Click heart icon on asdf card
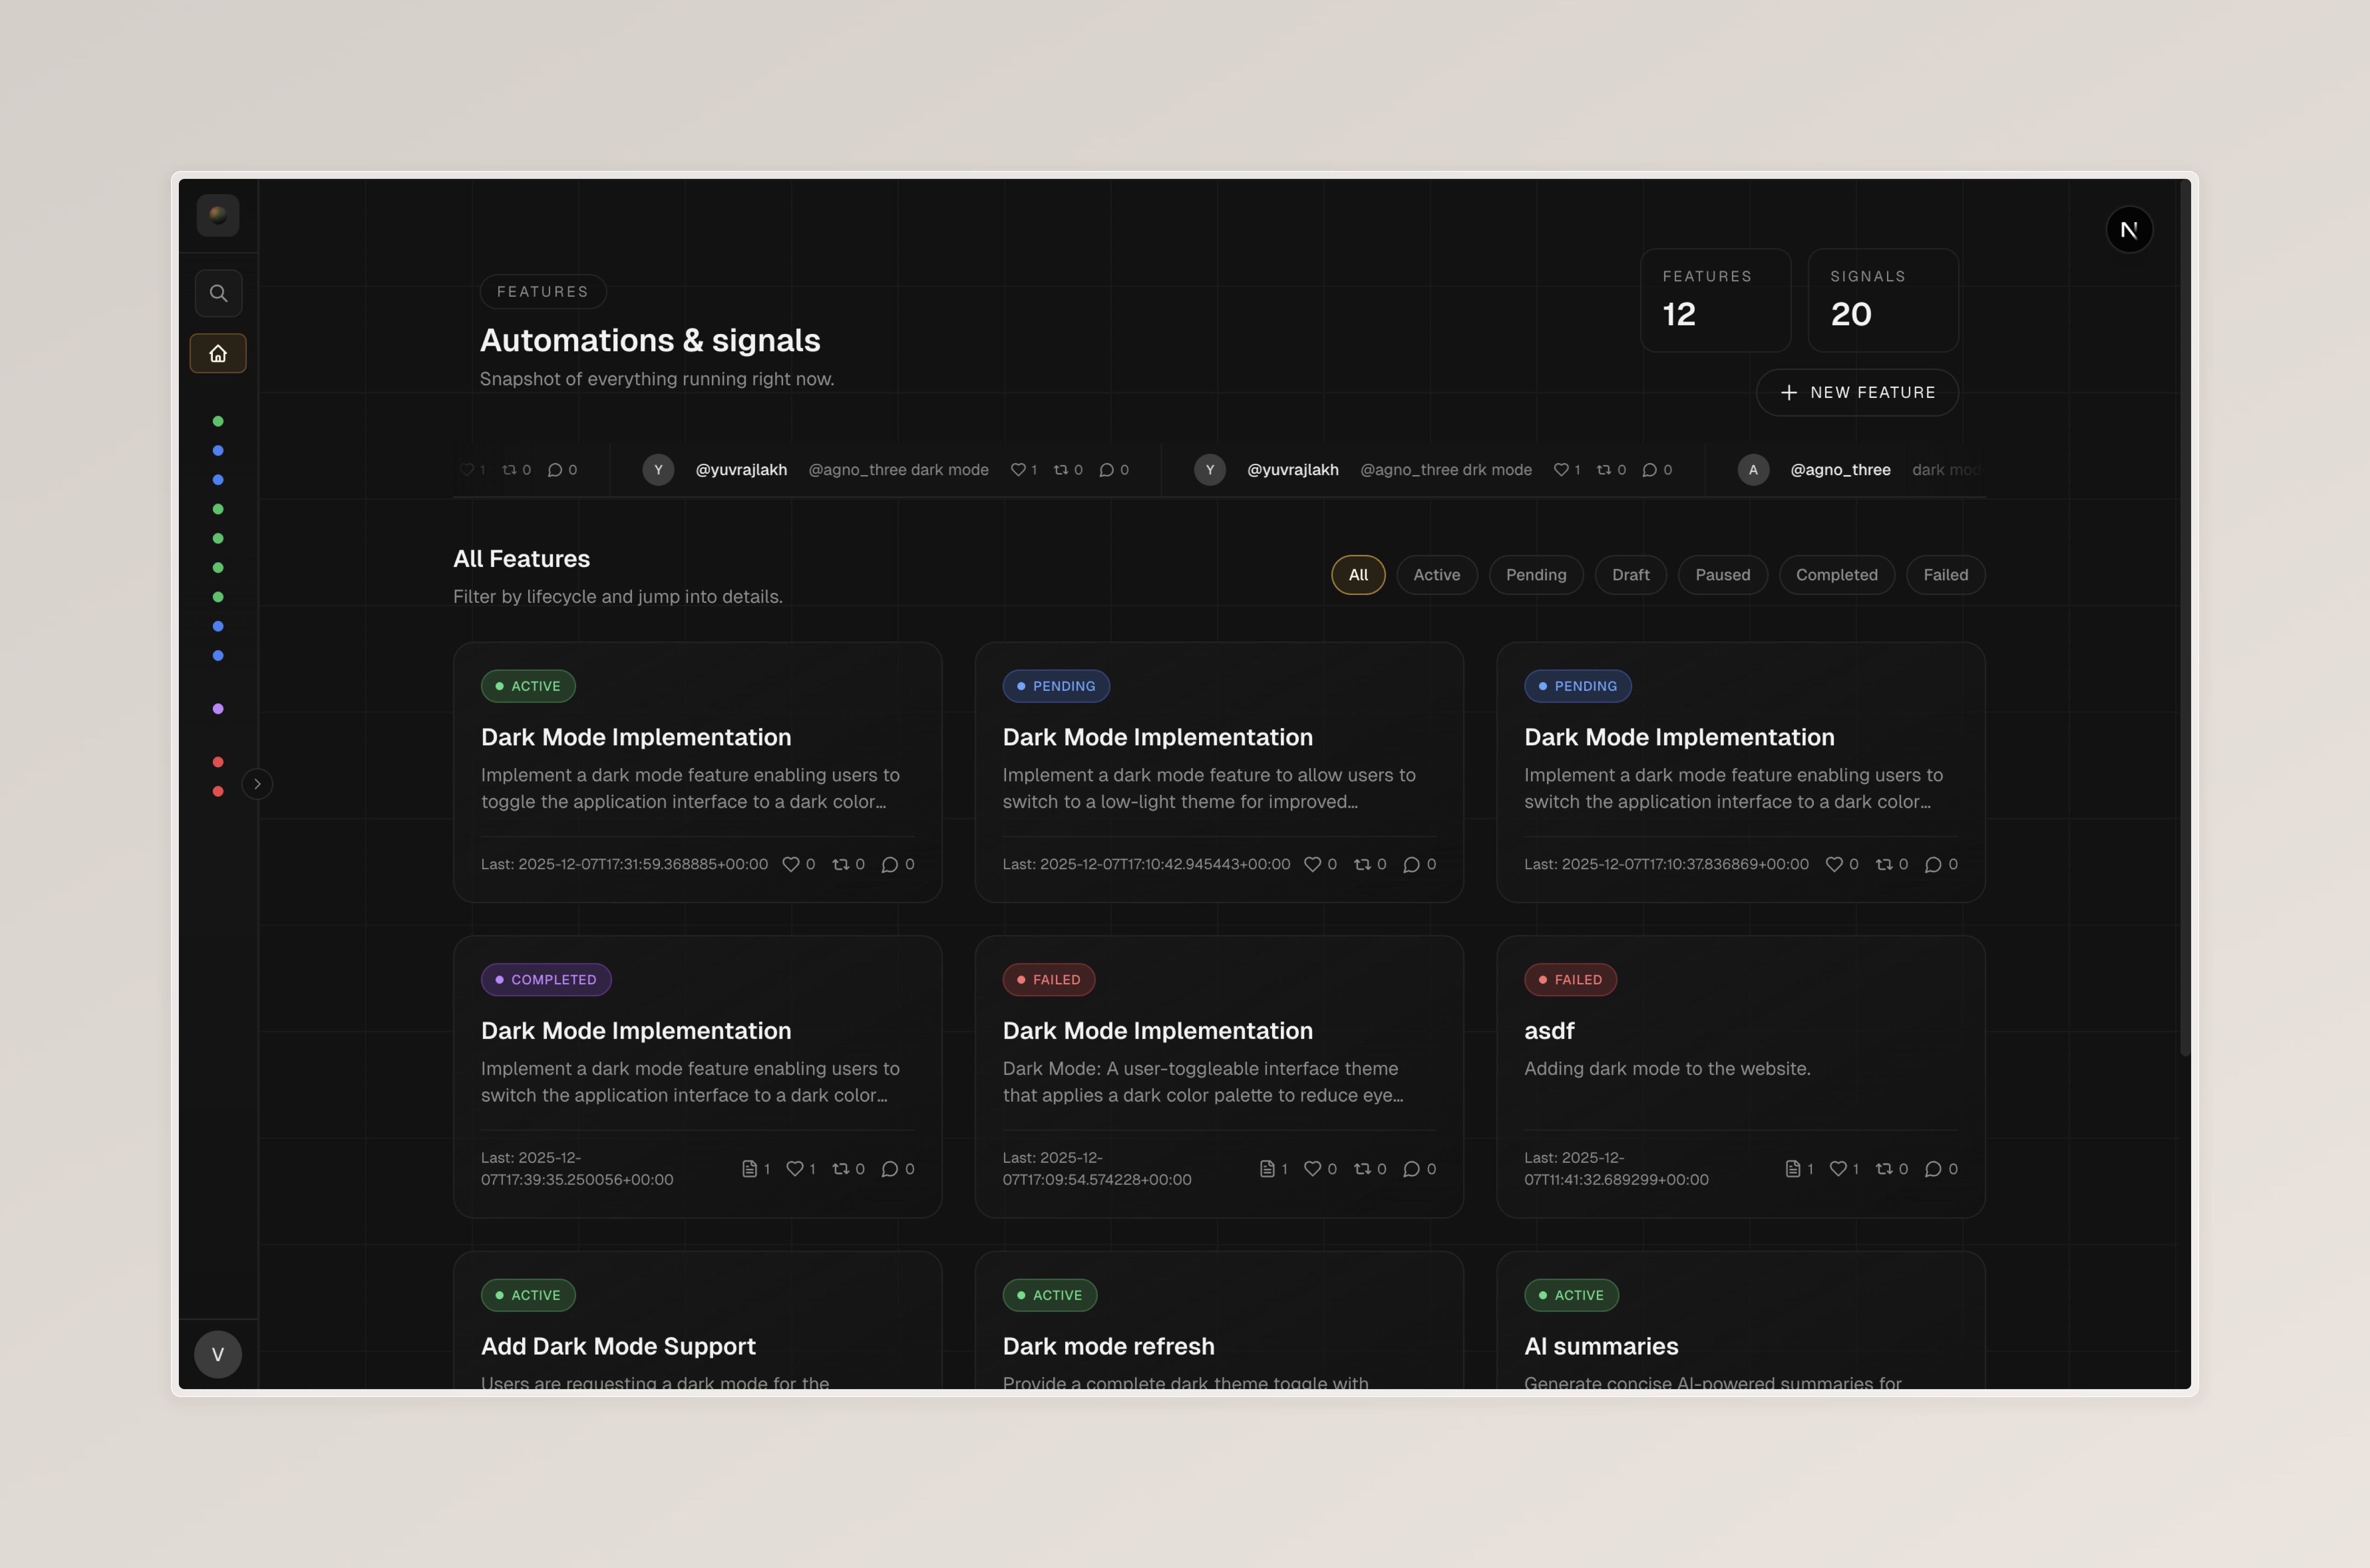Screen dimensions: 2370x1568 (x=1837, y=1168)
